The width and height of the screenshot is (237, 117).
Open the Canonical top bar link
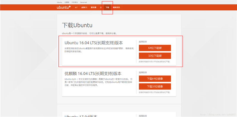84,2
